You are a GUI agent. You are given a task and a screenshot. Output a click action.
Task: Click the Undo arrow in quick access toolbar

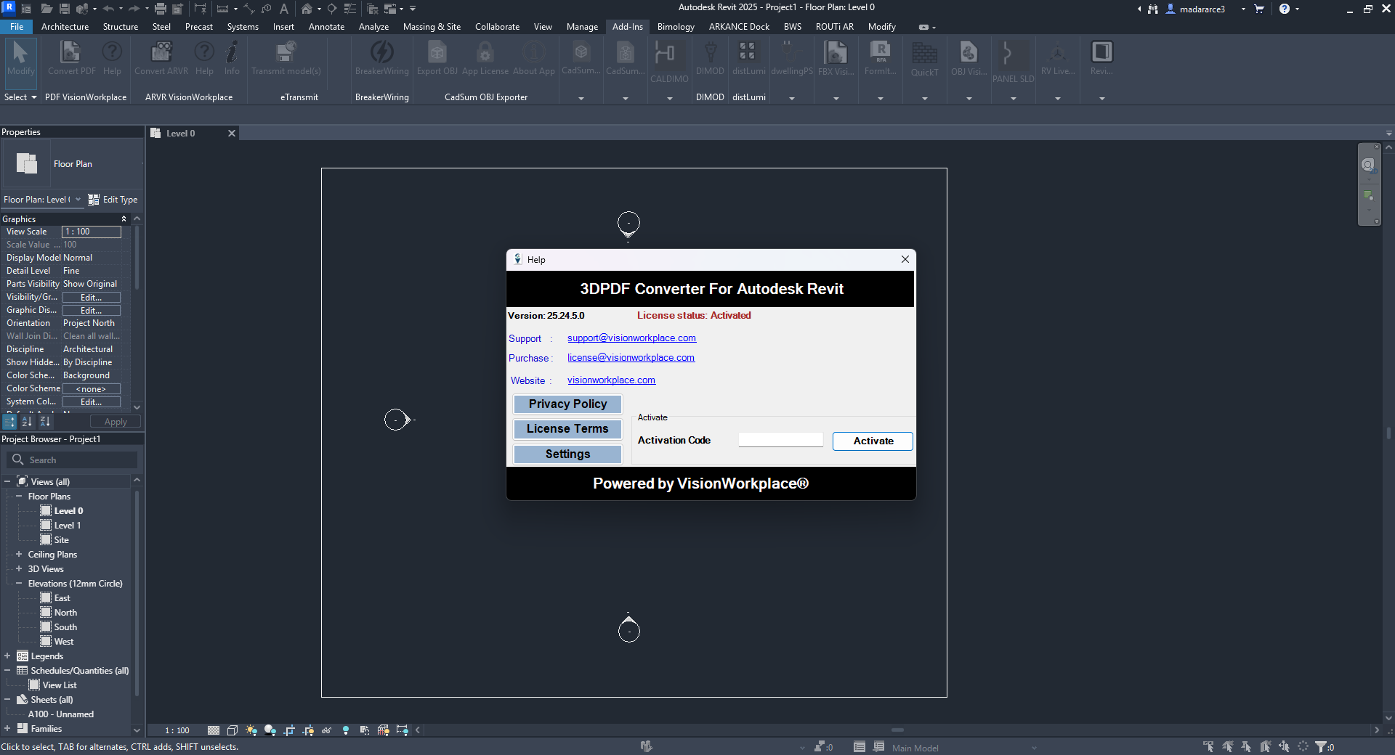(x=108, y=9)
